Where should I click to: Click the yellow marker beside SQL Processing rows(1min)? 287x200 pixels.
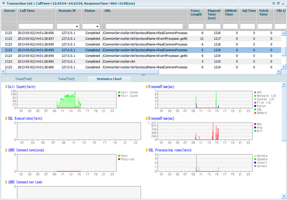tap(147, 150)
